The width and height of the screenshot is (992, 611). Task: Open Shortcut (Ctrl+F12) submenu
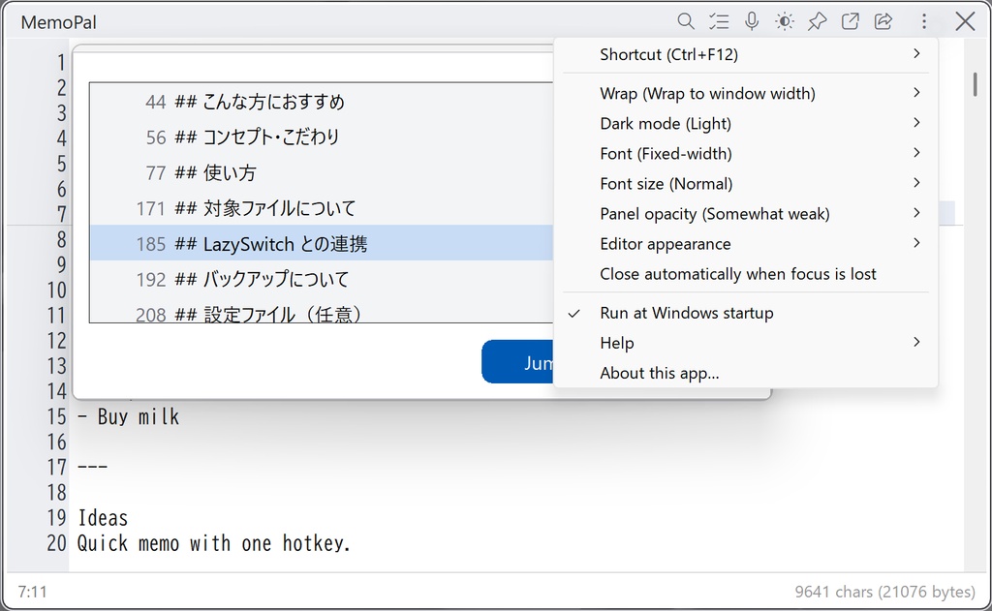tap(745, 54)
